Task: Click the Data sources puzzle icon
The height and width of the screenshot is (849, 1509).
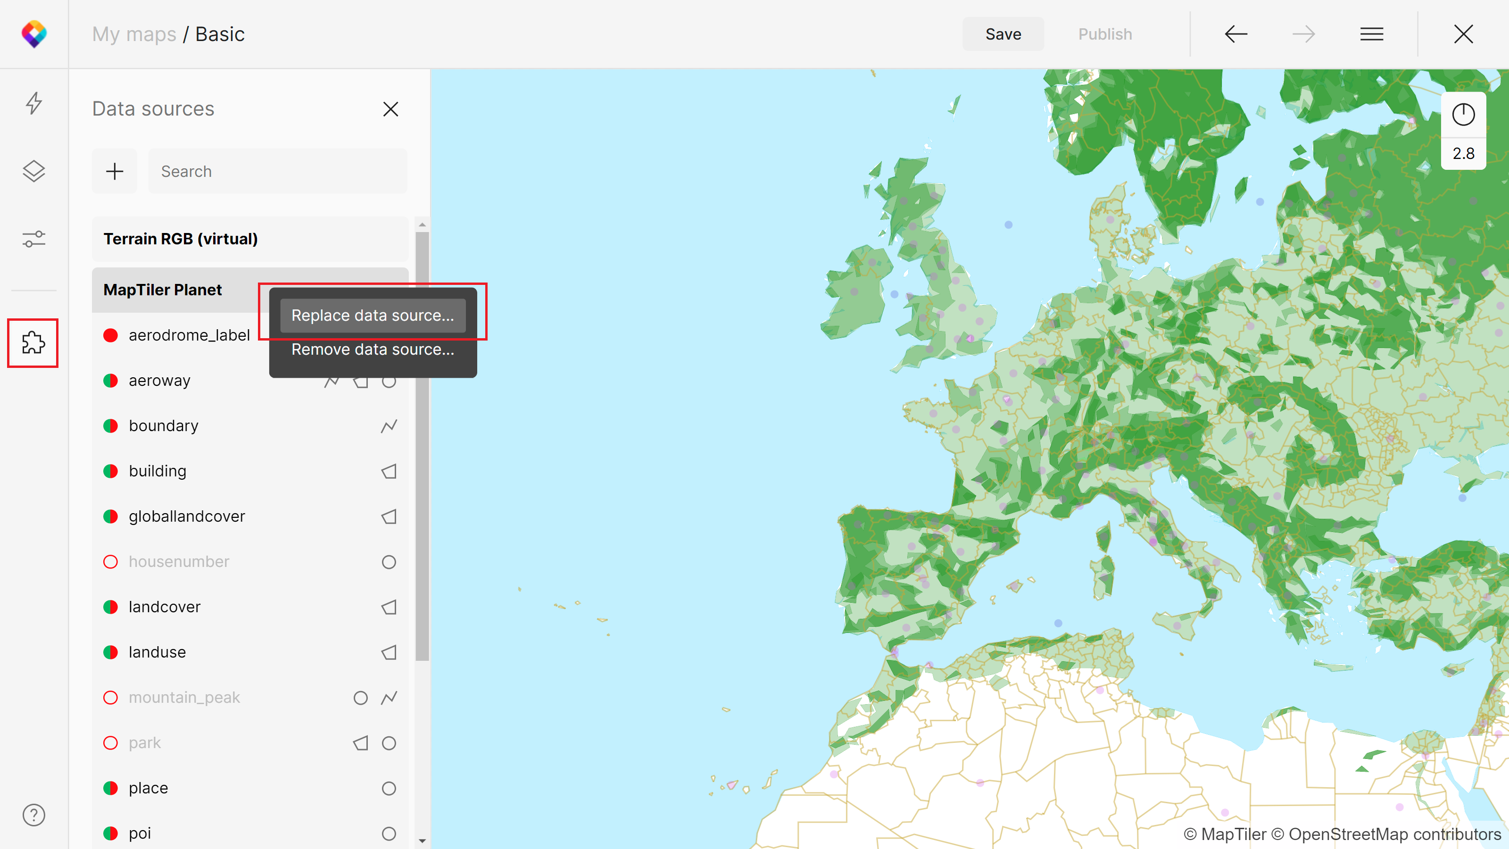Action: (x=33, y=343)
